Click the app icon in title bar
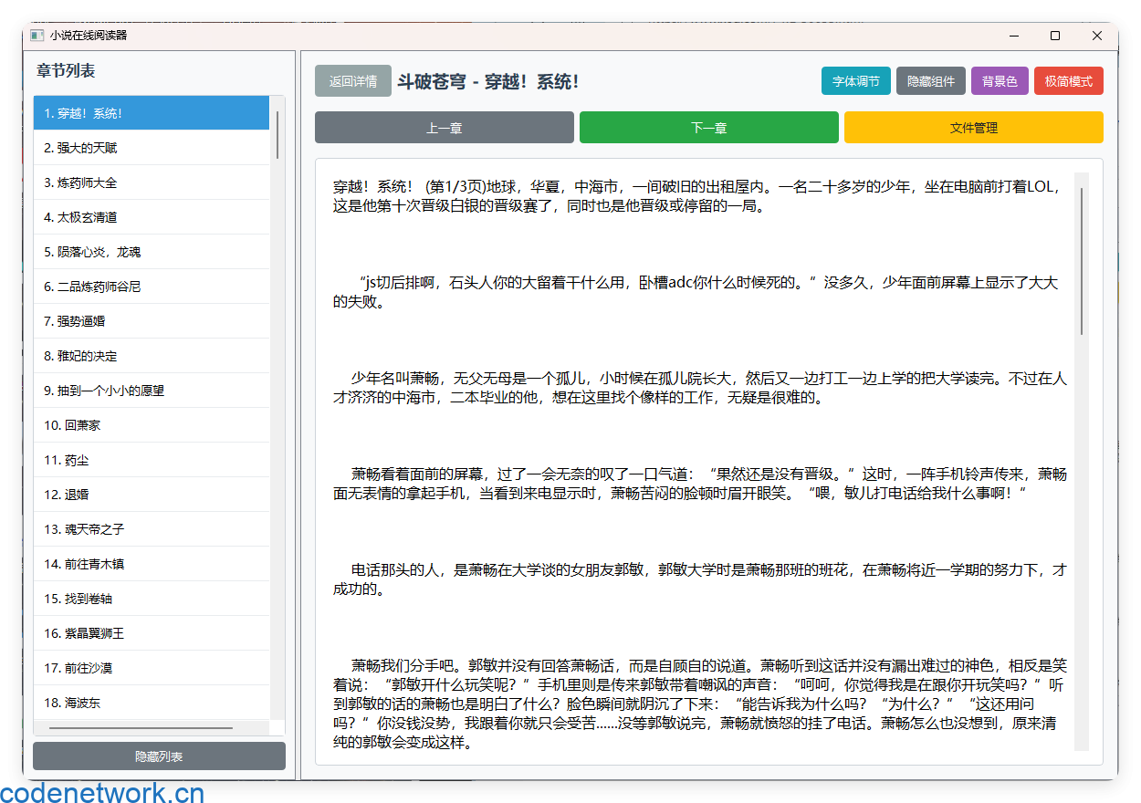This screenshot has width=1141, height=803. click(x=37, y=36)
